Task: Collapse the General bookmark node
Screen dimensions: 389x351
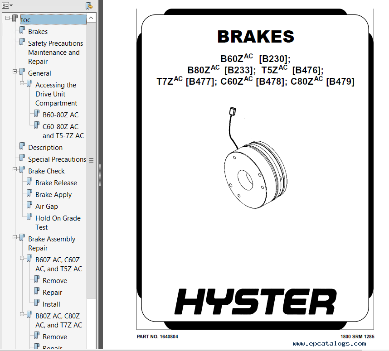Action: [x=15, y=72]
